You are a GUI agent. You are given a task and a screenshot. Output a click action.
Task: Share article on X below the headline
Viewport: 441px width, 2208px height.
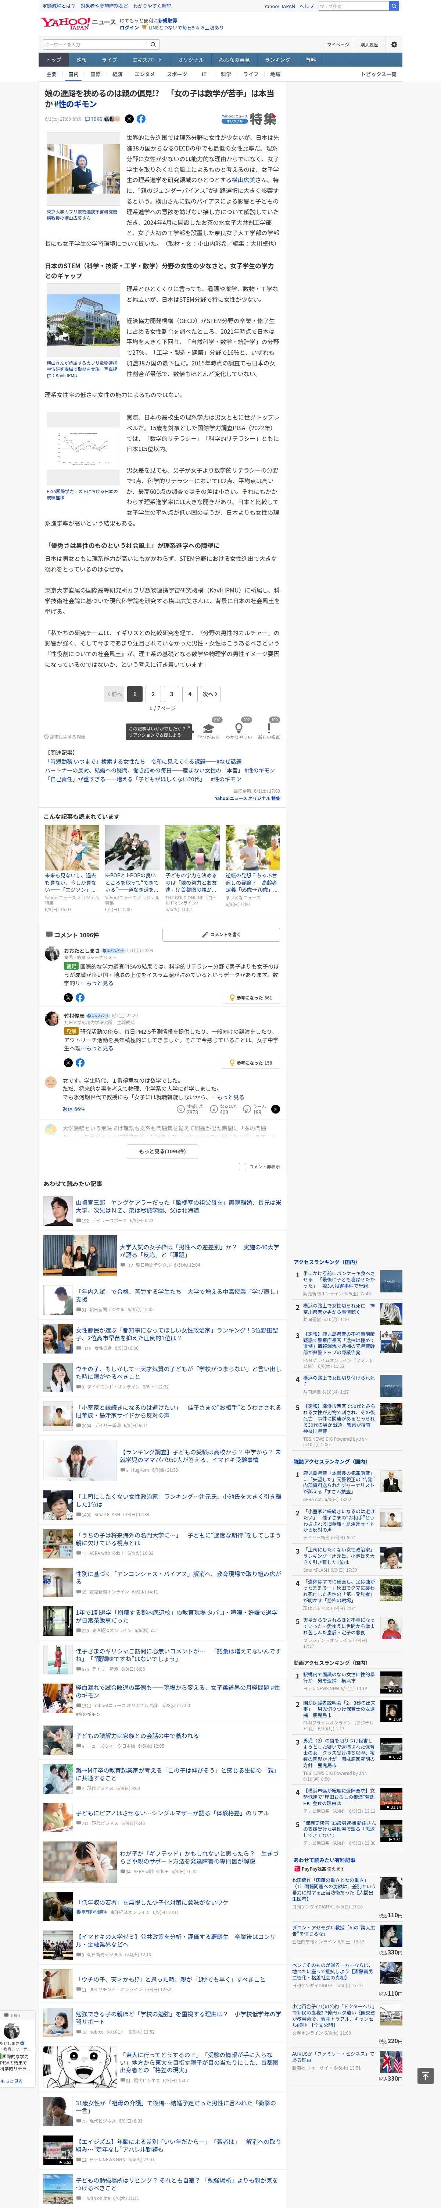tap(129, 119)
